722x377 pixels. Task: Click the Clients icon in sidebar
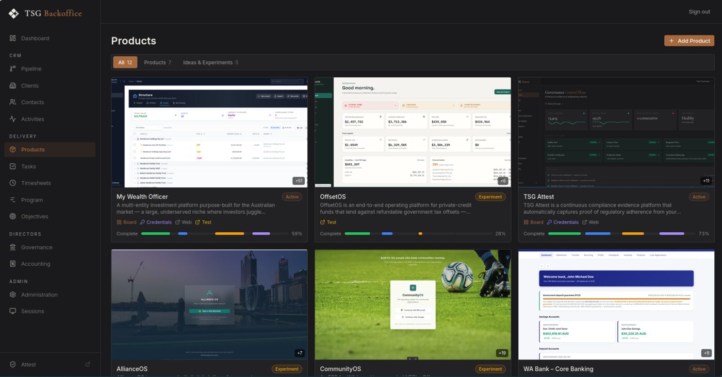(13, 85)
